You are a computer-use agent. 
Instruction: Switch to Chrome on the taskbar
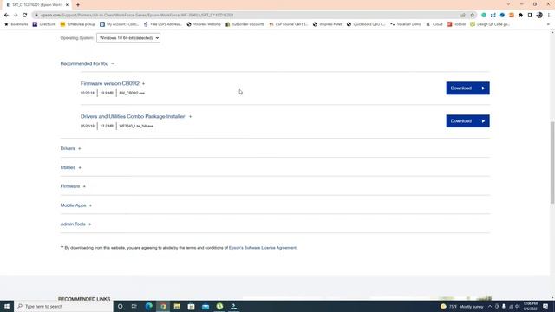click(163, 306)
